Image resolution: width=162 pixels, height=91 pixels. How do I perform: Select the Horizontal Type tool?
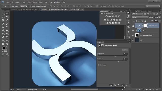click(x=7, y=37)
